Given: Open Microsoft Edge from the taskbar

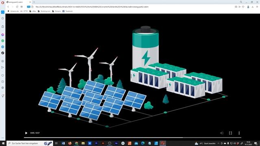Looking at the screenshot, I should coord(143,143).
